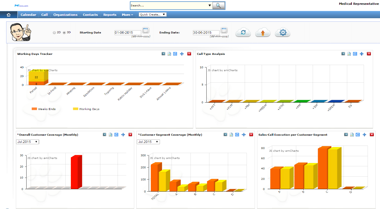Click the Starting Date input field
The width and height of the screenshot is (380, 209).
pos(127,33)
